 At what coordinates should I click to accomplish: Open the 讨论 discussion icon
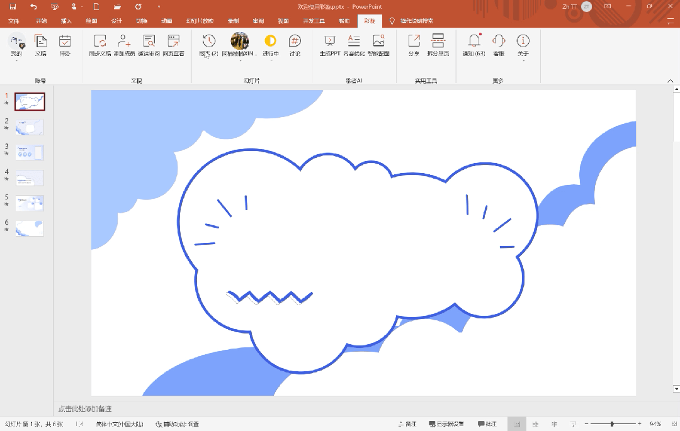[295, 45]
